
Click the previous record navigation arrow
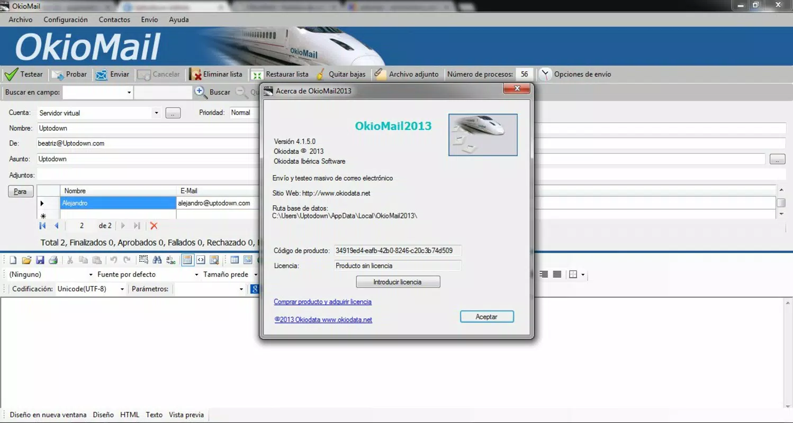click(x=57, y=226)
